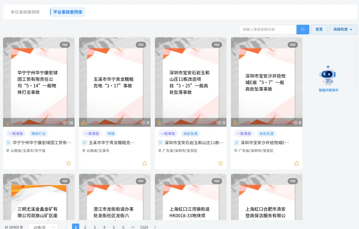Open title link 深圳市宝安石岩玉和山庄11栋…
Screen dimensions: 359x229
coord(194,142)
